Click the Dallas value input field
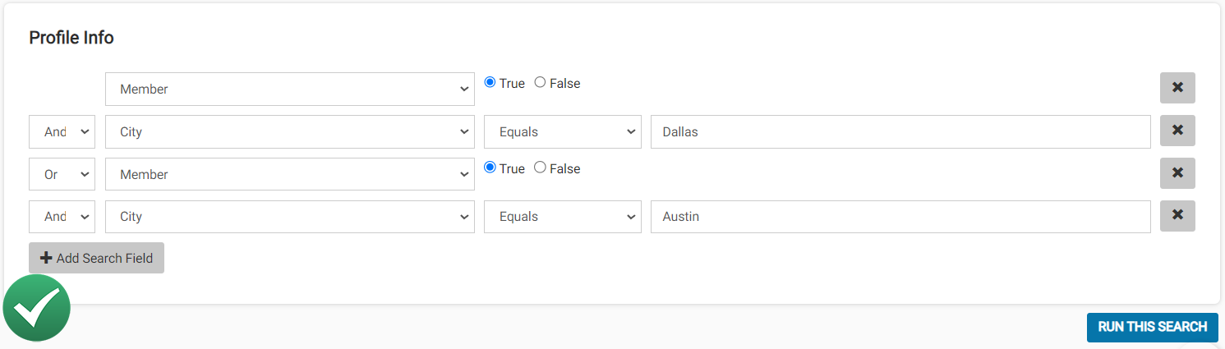 tap(900, 131)
